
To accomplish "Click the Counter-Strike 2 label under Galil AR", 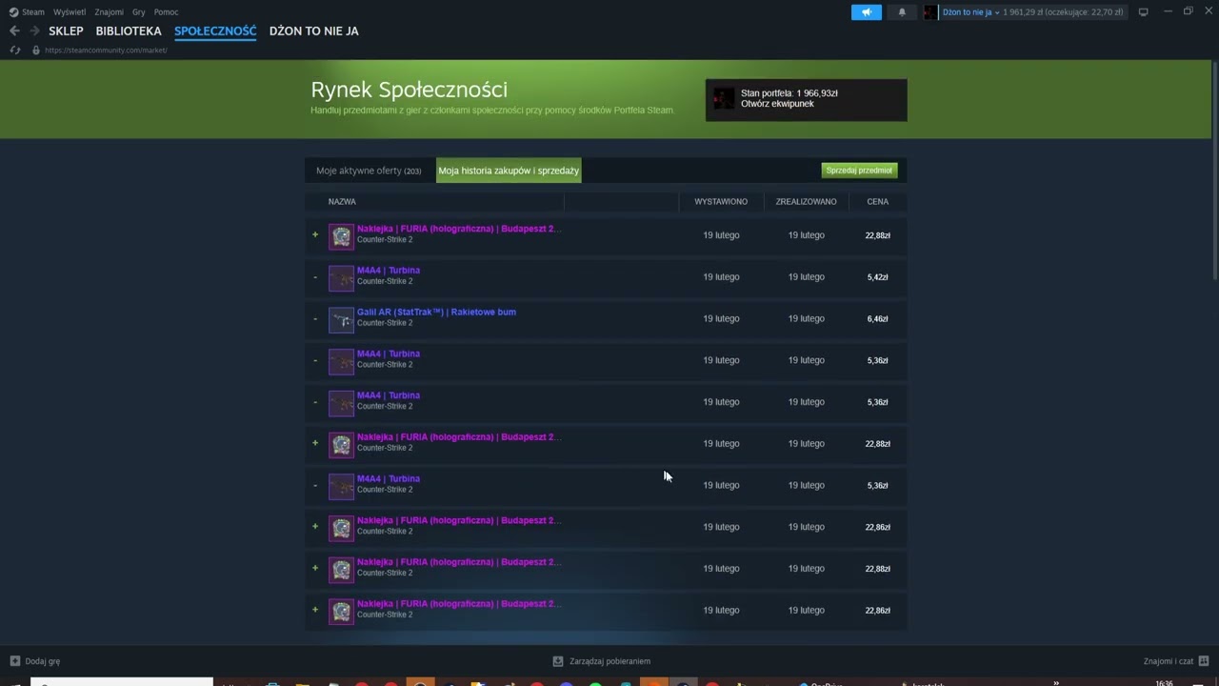I will (385, 323).
